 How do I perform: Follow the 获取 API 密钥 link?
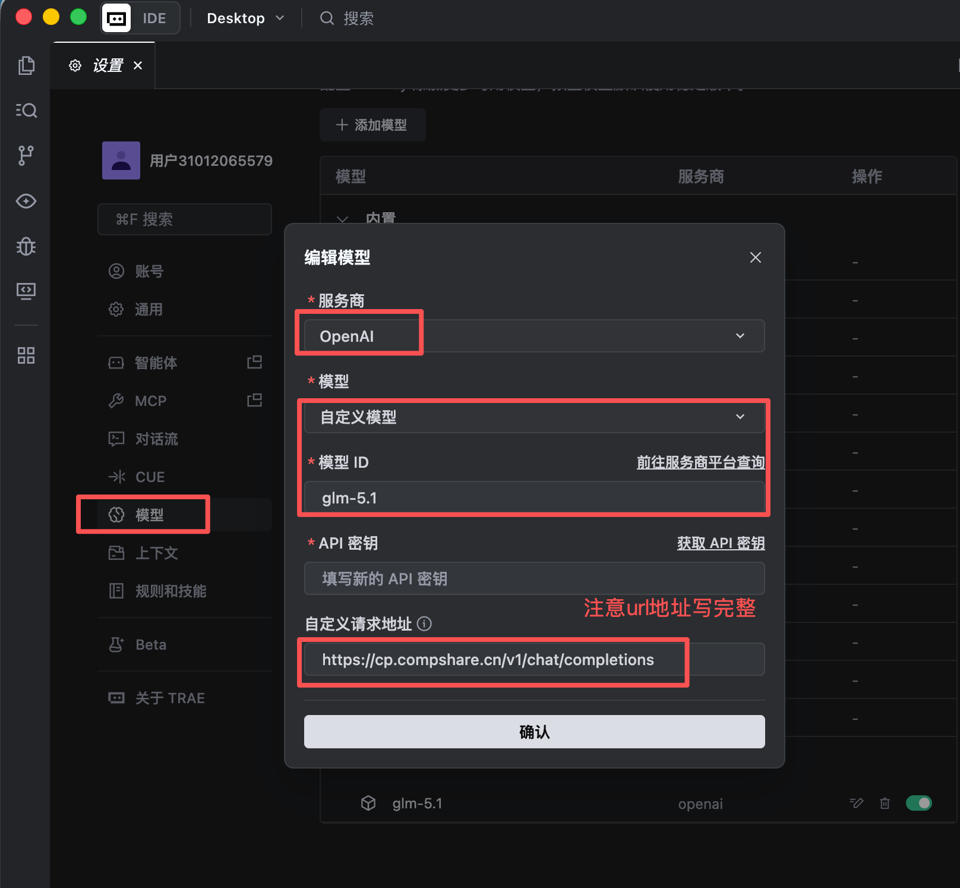[x=721, y=543]
